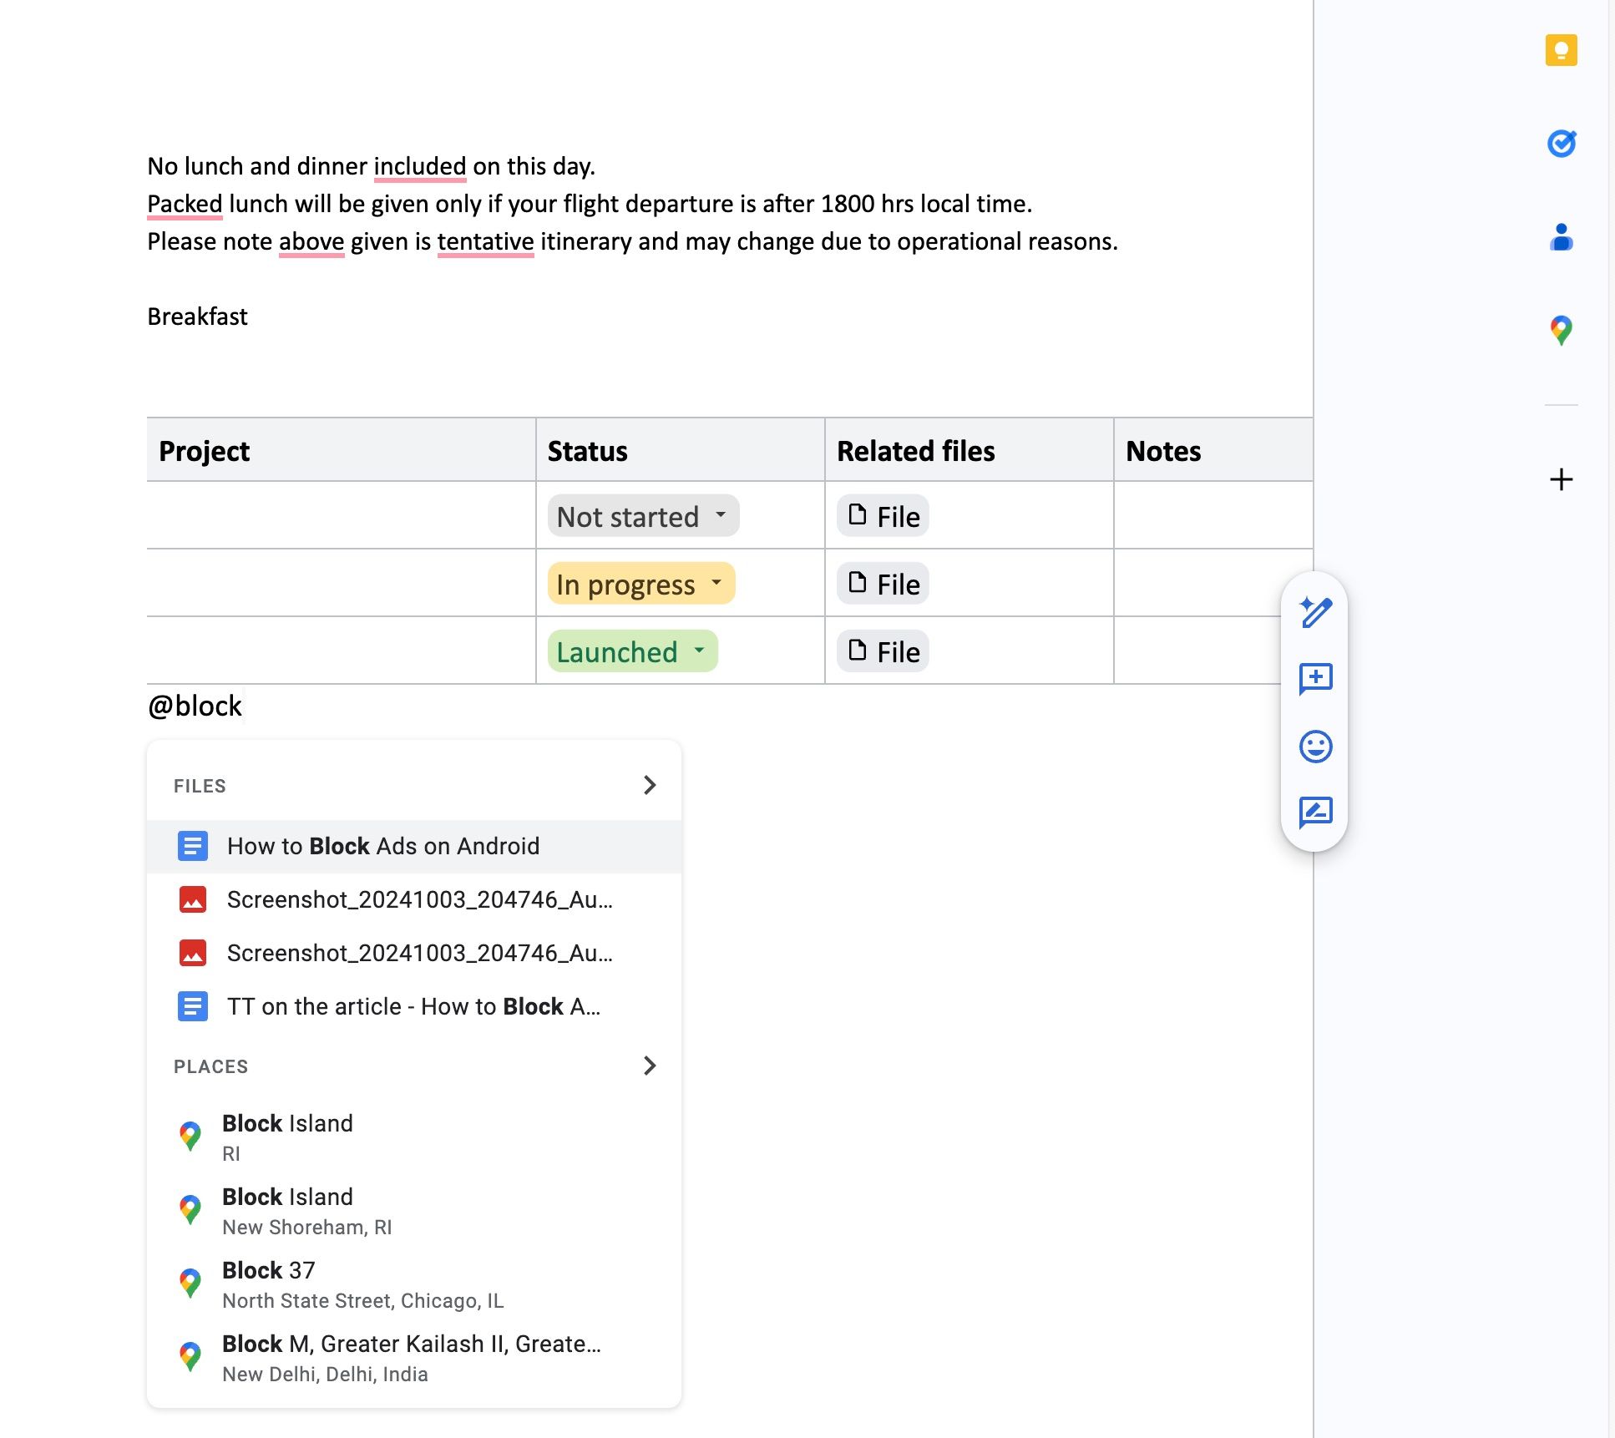
Task: Click the edit/pen tool icon in popup
Action: coord(1314,610)
